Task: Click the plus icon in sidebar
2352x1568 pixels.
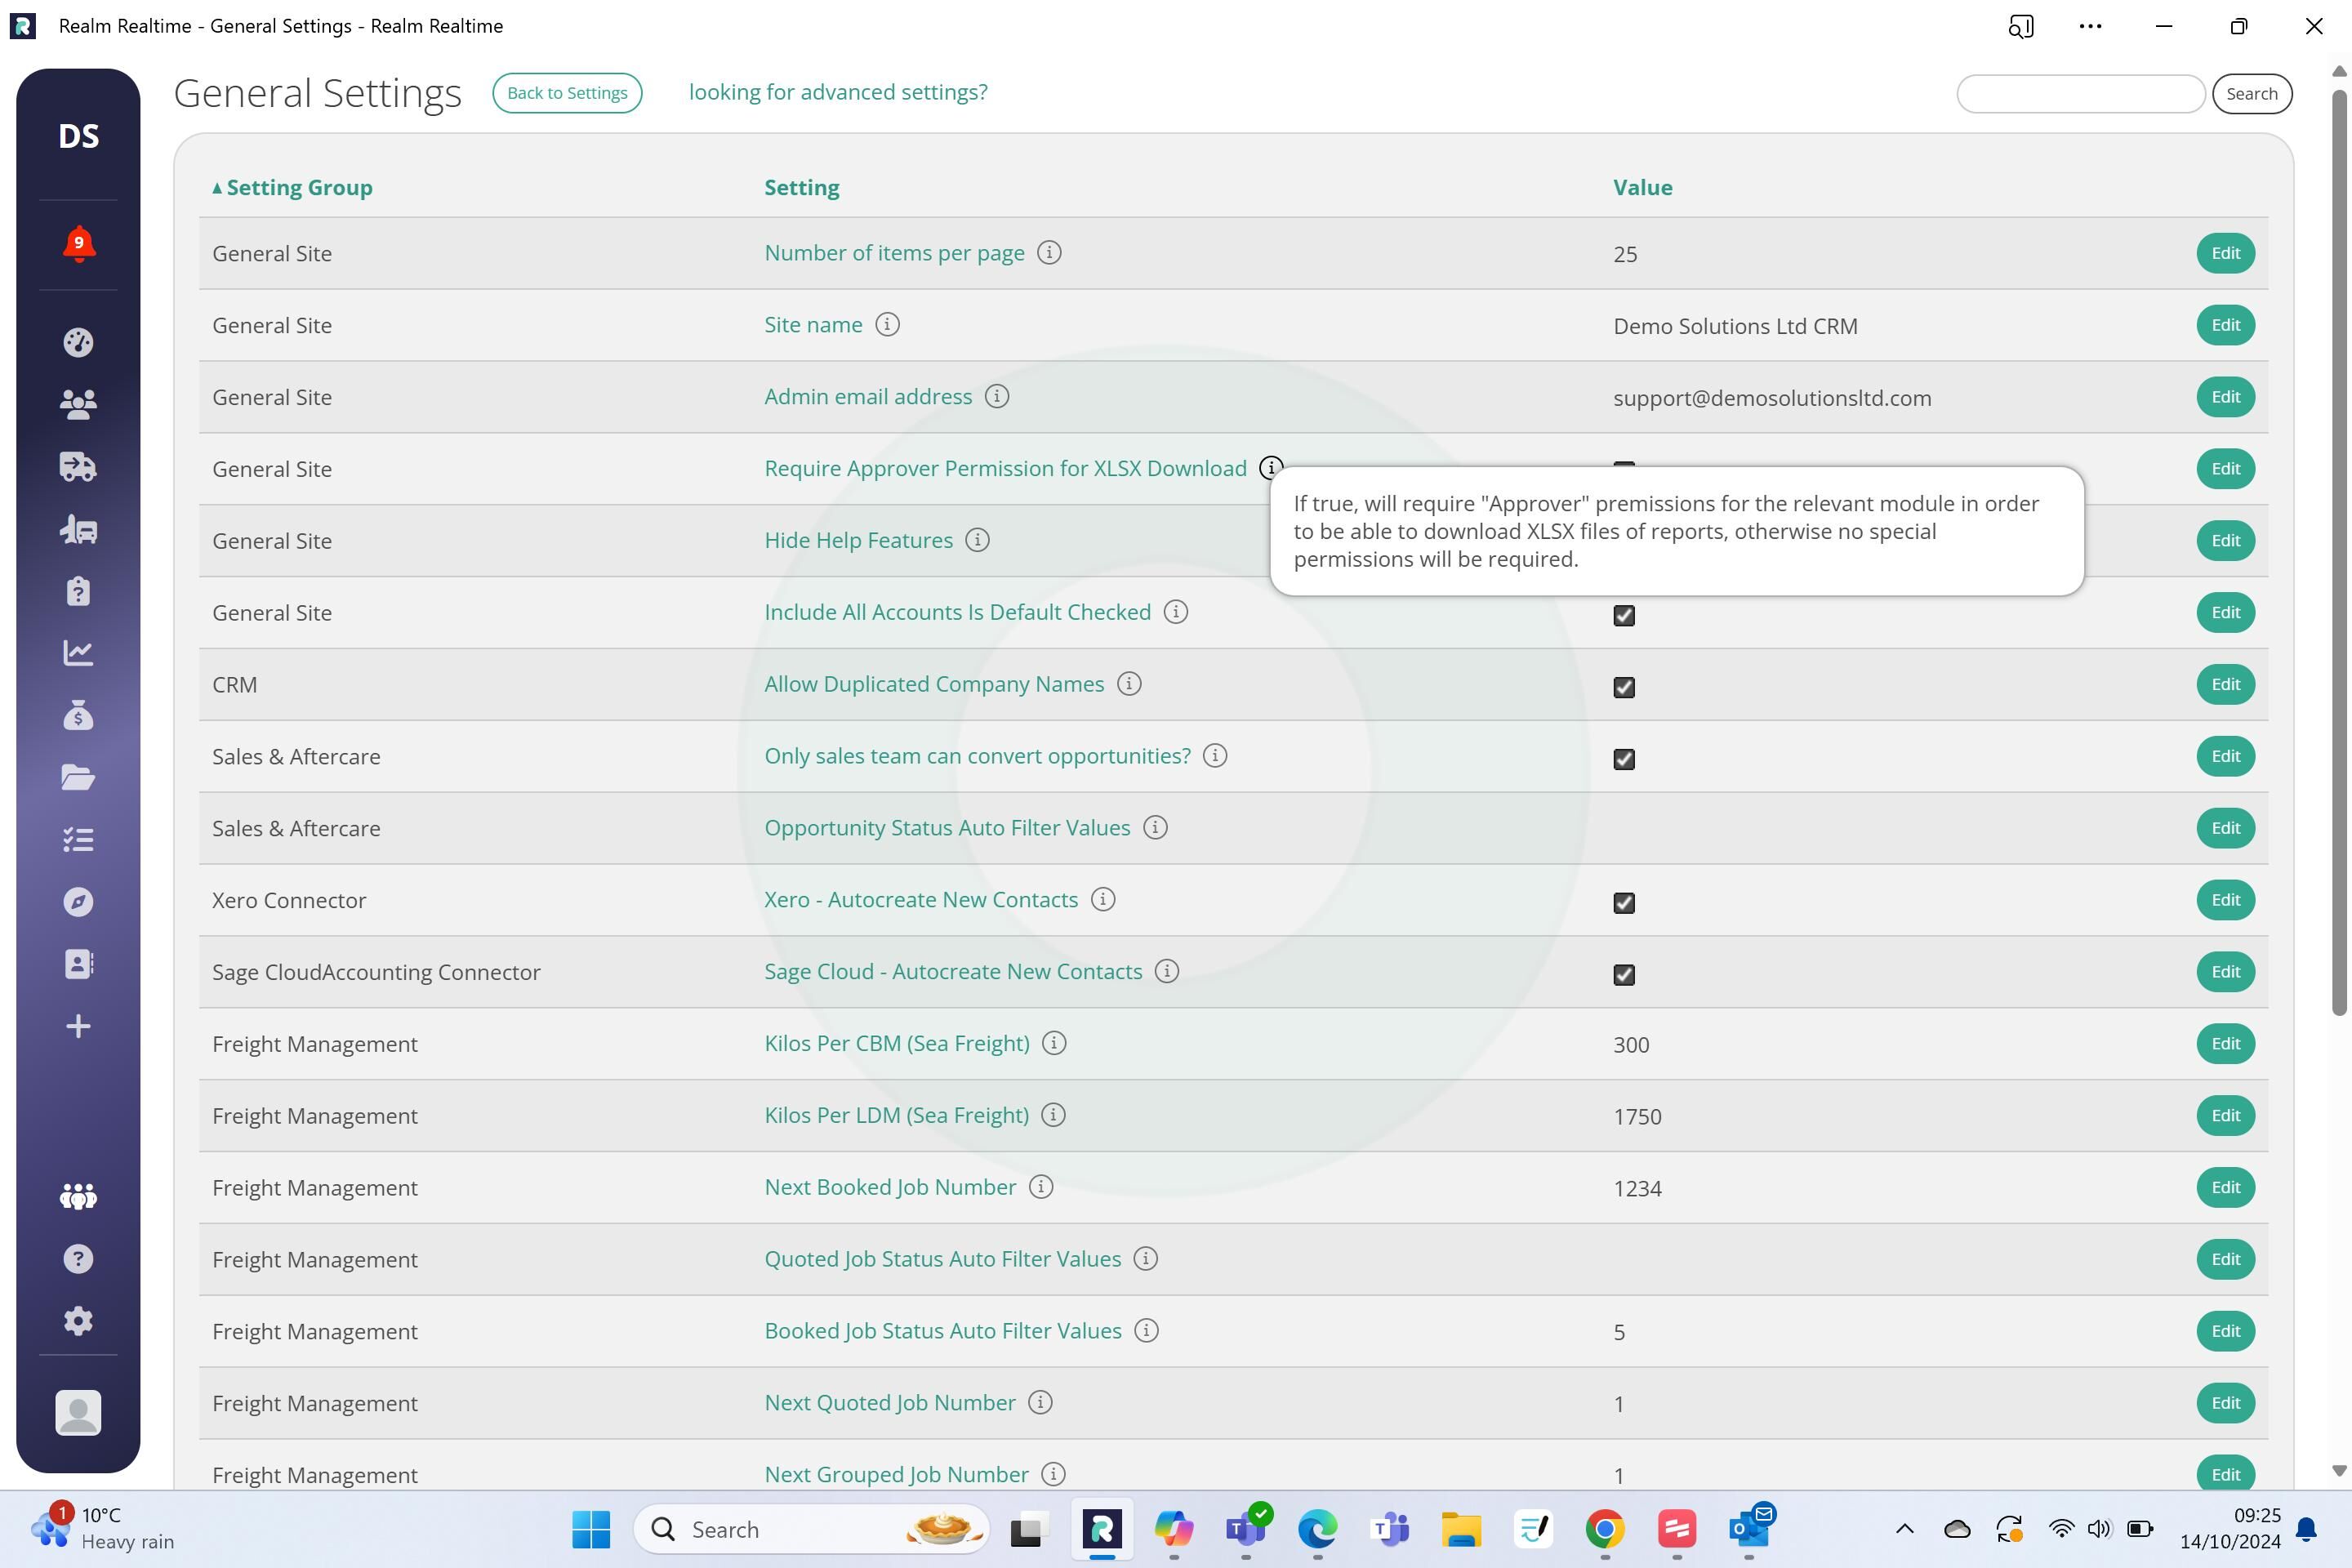Action: coord(78,1026)
